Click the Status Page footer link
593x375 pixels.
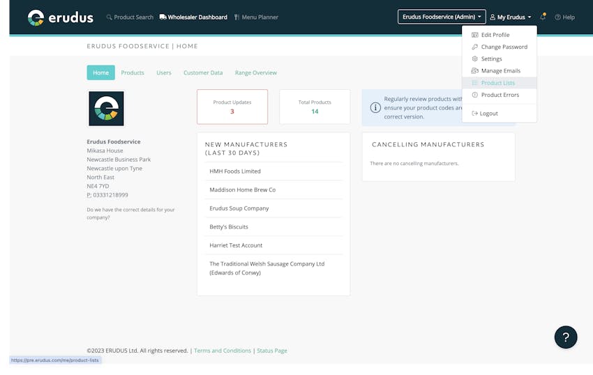point(272,351)
